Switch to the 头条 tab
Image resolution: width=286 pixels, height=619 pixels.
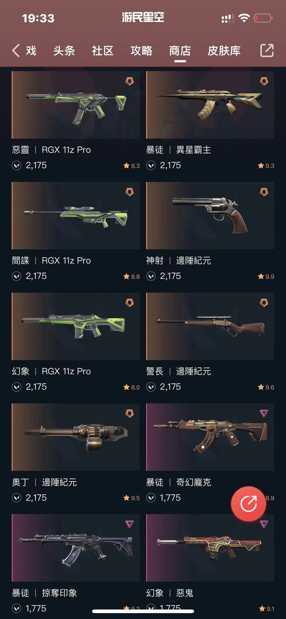point(64,51)
